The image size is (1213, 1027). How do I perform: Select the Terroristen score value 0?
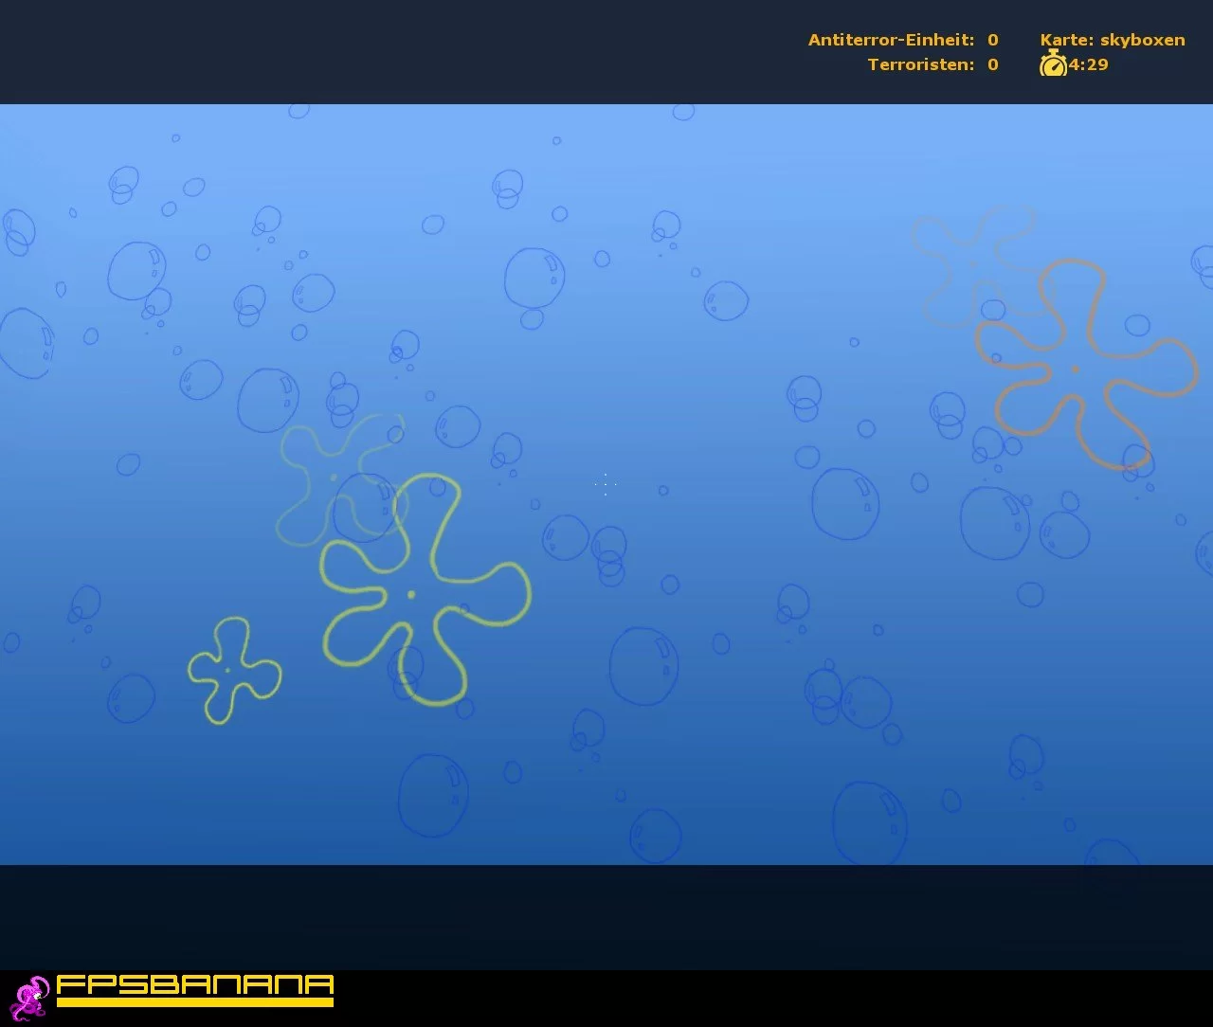[x=992, y=64]
